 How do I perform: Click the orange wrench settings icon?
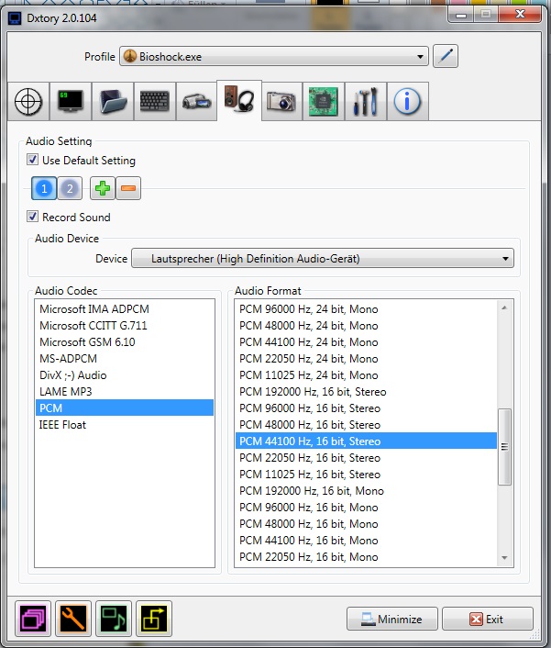pyautogui.click(x=73, y=619)
